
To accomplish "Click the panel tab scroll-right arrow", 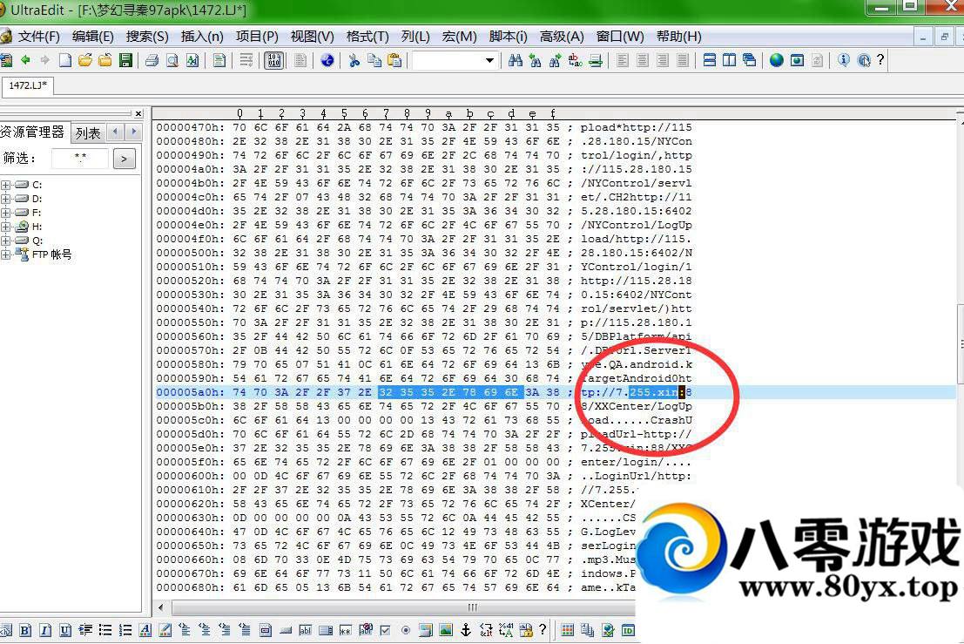I will point(133,132).
